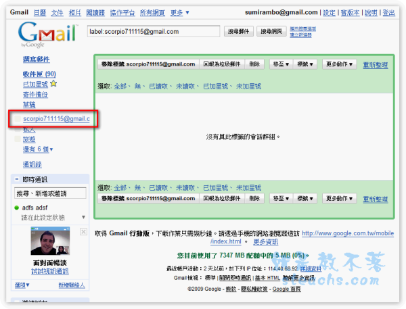The height and width of the screenshot is (309, 406).
Task: Expand the 還有 6 個 labels list
Action: click(x=38, y=149)
